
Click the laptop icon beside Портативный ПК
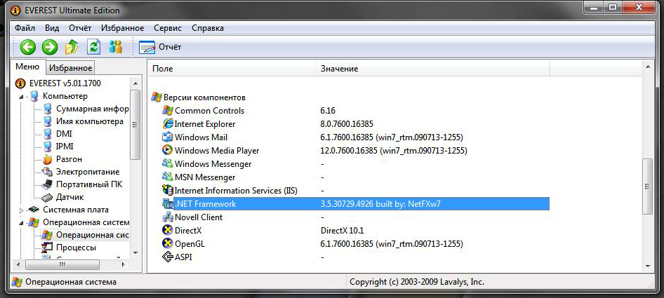point(47,184)
